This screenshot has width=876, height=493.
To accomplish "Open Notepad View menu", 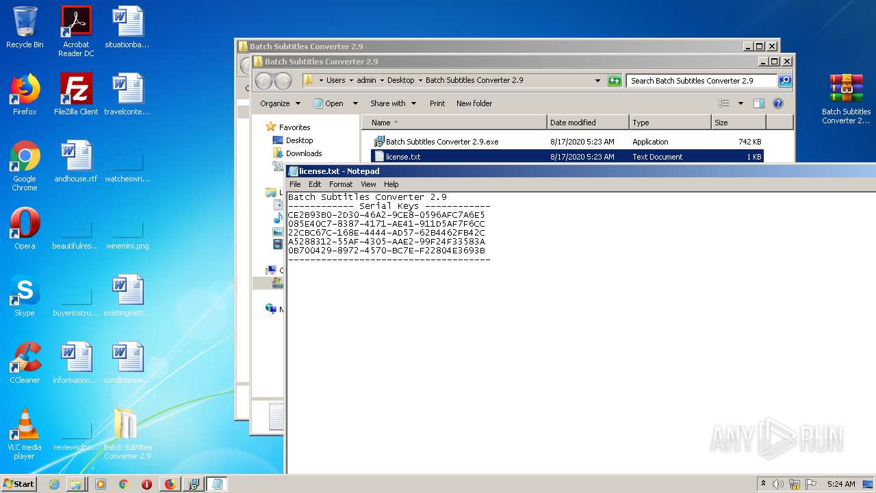I will 368,184.
